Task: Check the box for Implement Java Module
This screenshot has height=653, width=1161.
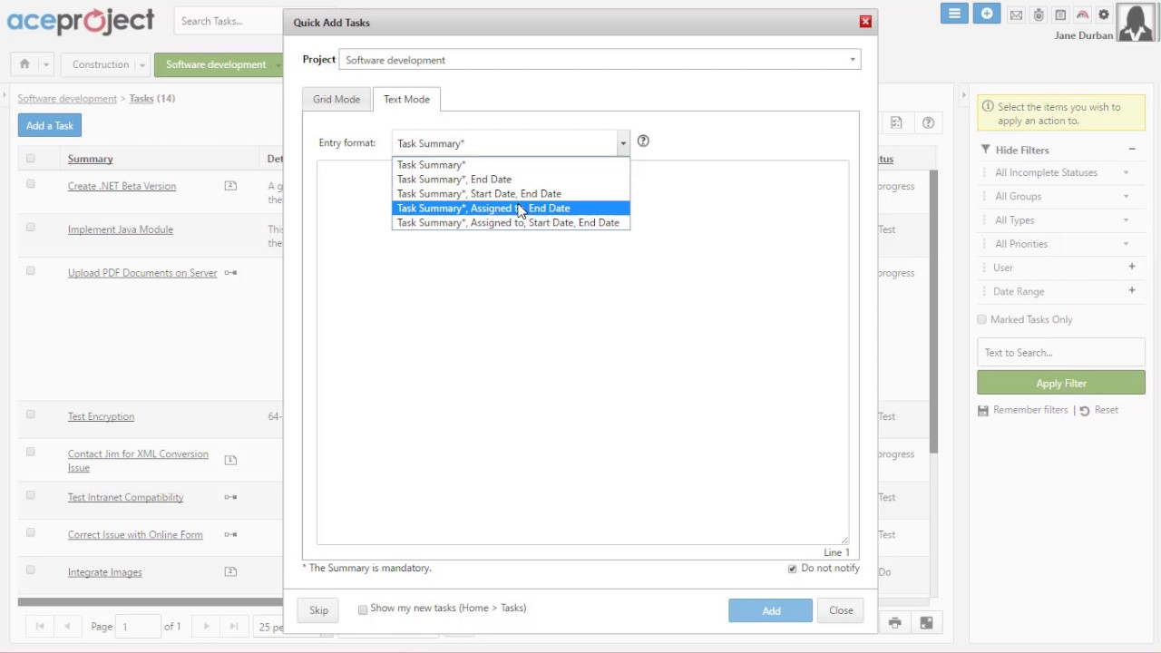Action: click(x=30, y=228)
